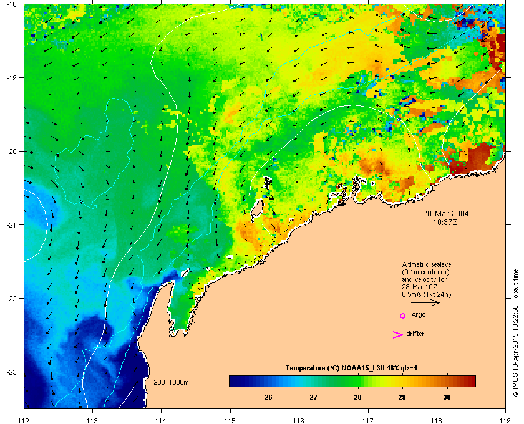Click the longitude axis label 115
The width and height of the screenshot is (524, 424).
230,420
